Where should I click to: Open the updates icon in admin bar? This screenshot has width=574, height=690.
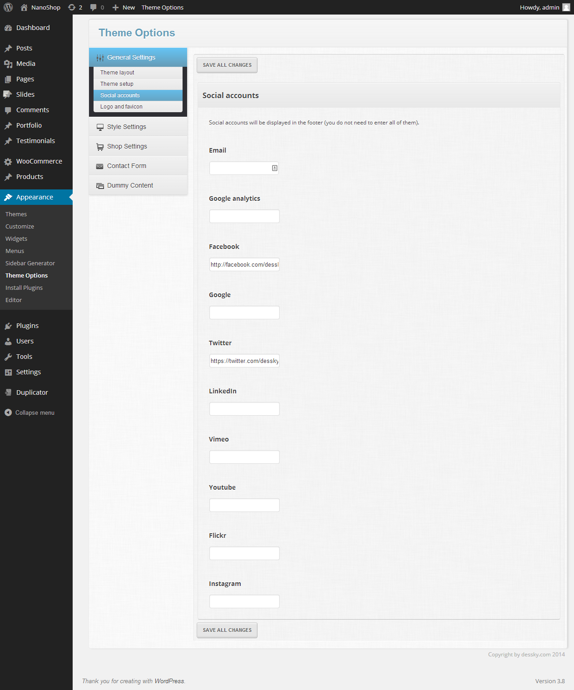(72, 7)
